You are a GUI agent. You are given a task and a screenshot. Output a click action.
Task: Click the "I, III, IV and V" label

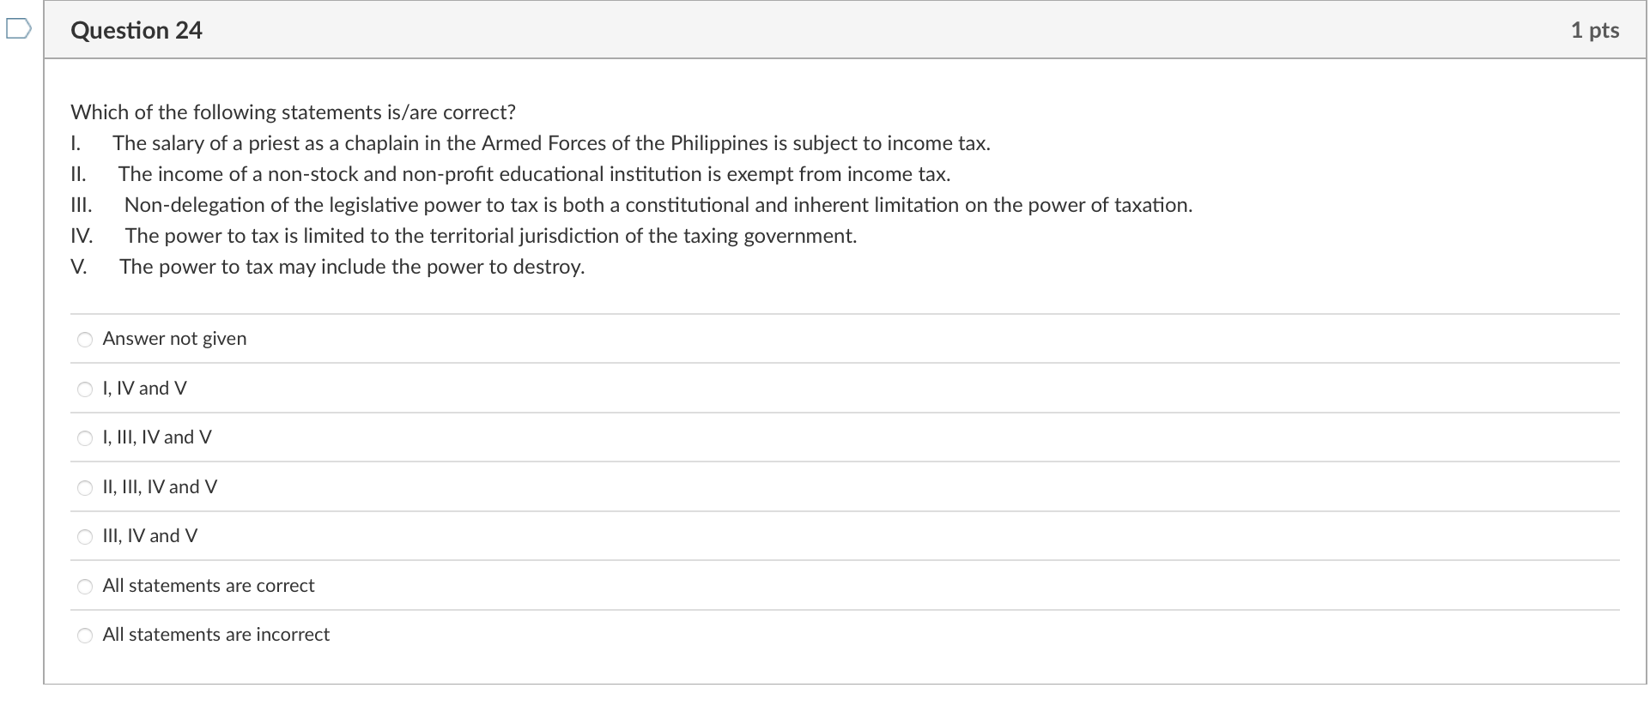click(x=156, y=437)
